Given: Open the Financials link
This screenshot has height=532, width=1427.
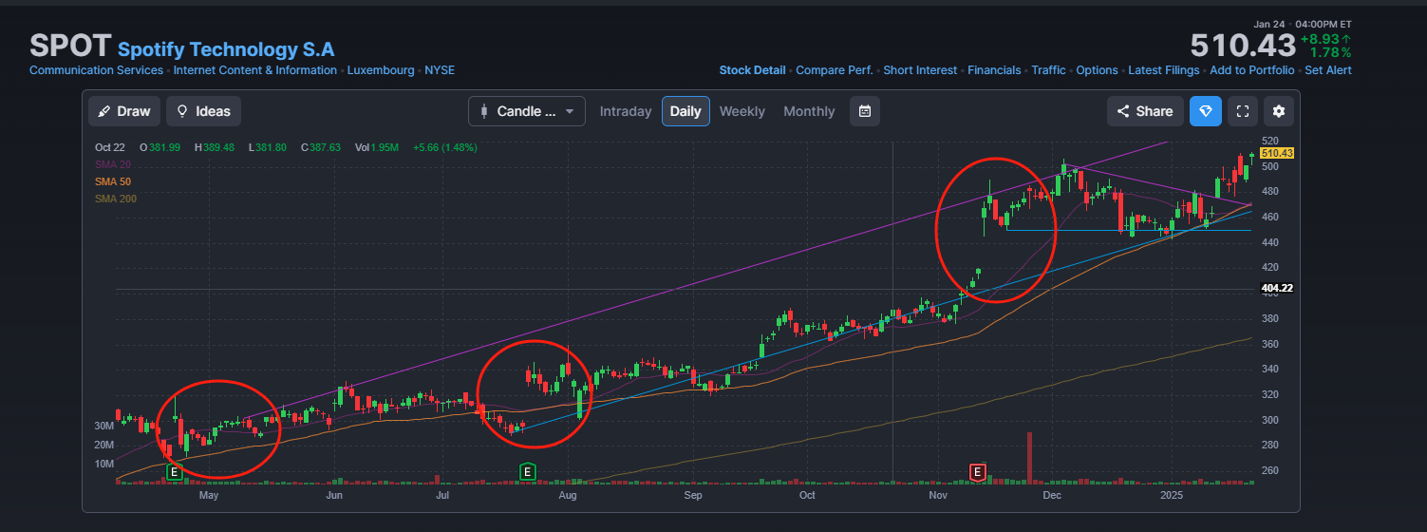Looking at the screenshot, I should (994, 70).
